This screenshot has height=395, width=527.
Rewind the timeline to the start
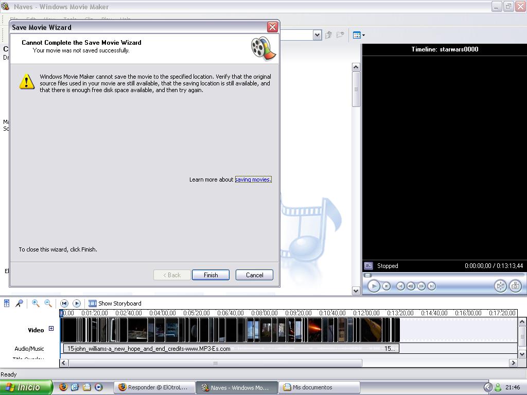pos(64,303)
